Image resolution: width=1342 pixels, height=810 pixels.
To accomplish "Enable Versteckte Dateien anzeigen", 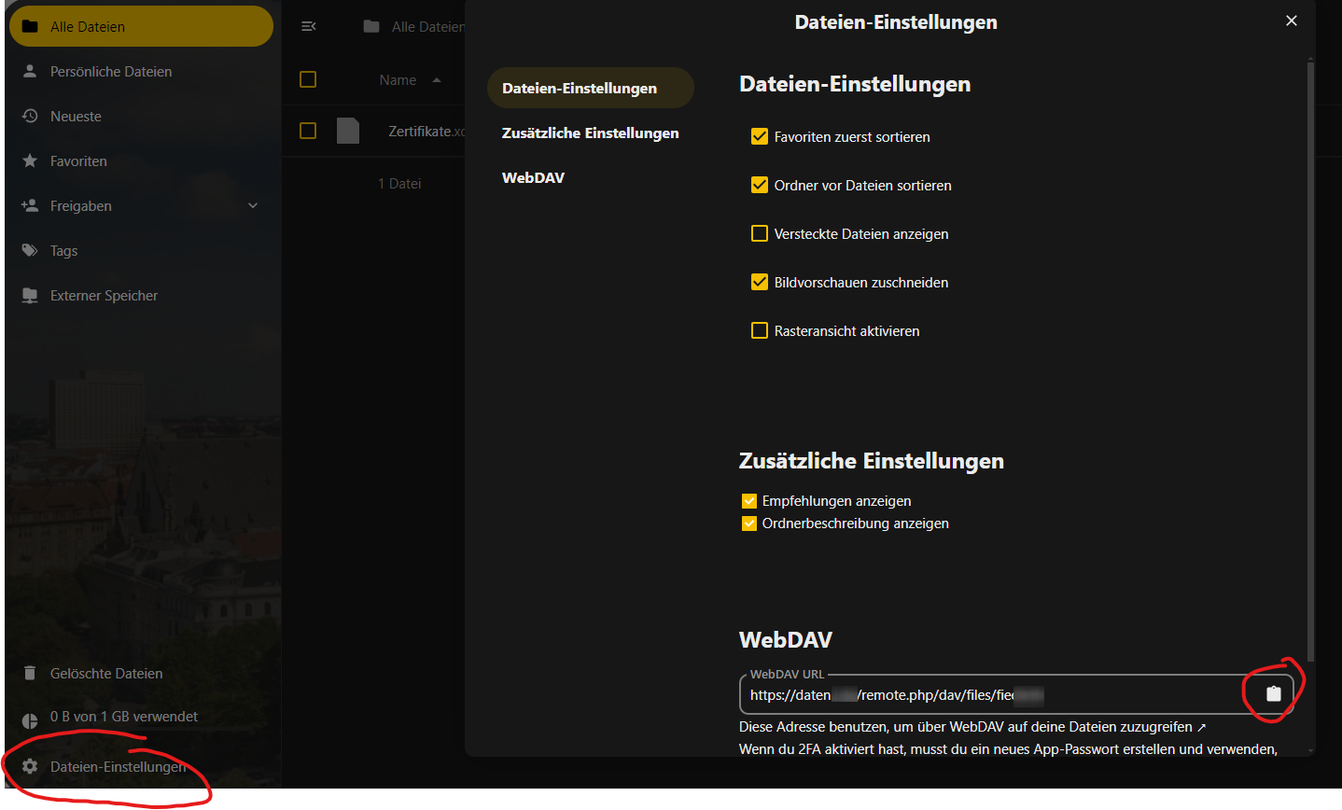I will coord(760,234).
